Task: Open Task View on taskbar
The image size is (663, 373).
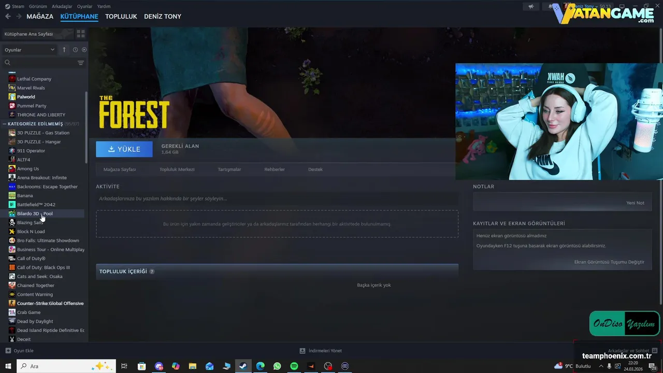Action: pyautogui.click(x=124, y=366)
